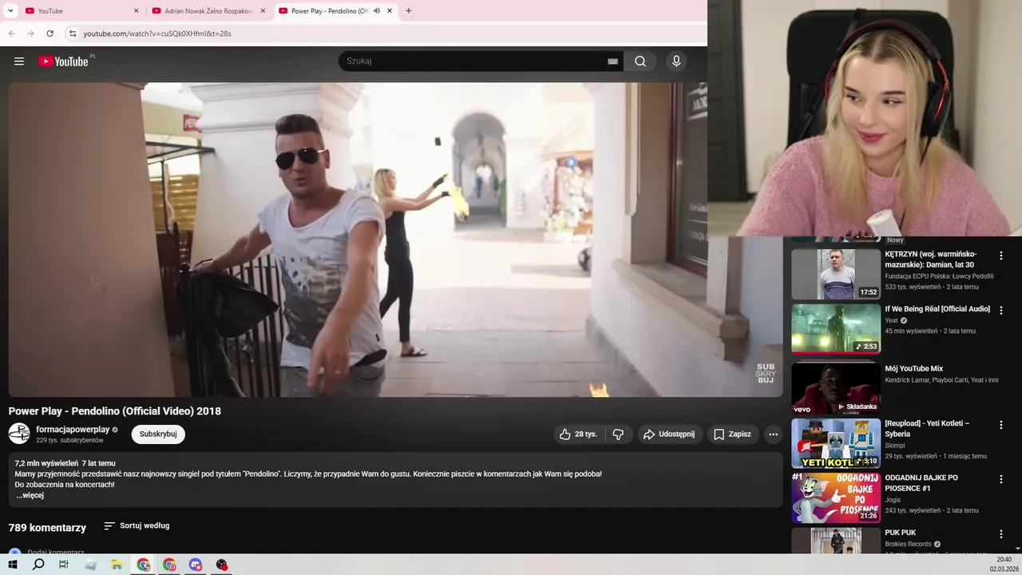This screenshot has width=1022, height=575.
Task: Start voice search with microphone icon
Action: click(676, 61)
